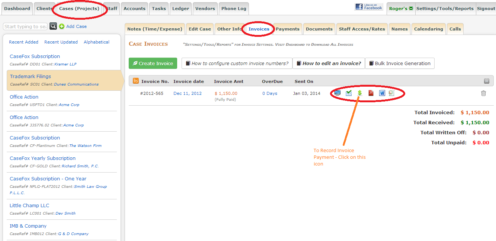Screen dimensions: 496x241
Task: Collapse the invoice list with minus button
Action: tap(486, 81)
